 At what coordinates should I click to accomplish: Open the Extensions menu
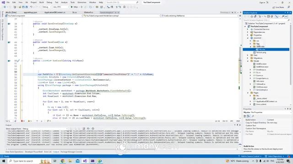tap(82, 2)
